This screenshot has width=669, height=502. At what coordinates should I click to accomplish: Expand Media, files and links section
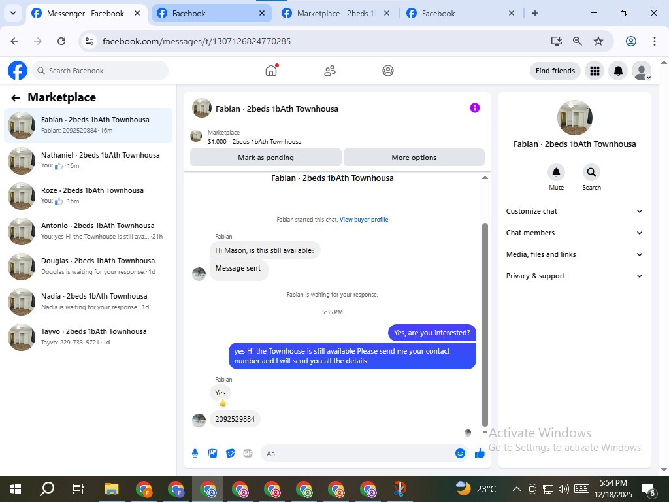point(574,254)
